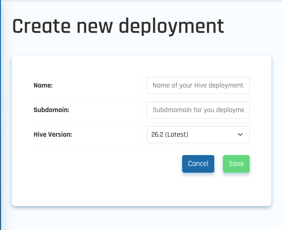Click the blue sidebar strip at left edge
This screenshot has width=282, height=230.
click(1, 114)
